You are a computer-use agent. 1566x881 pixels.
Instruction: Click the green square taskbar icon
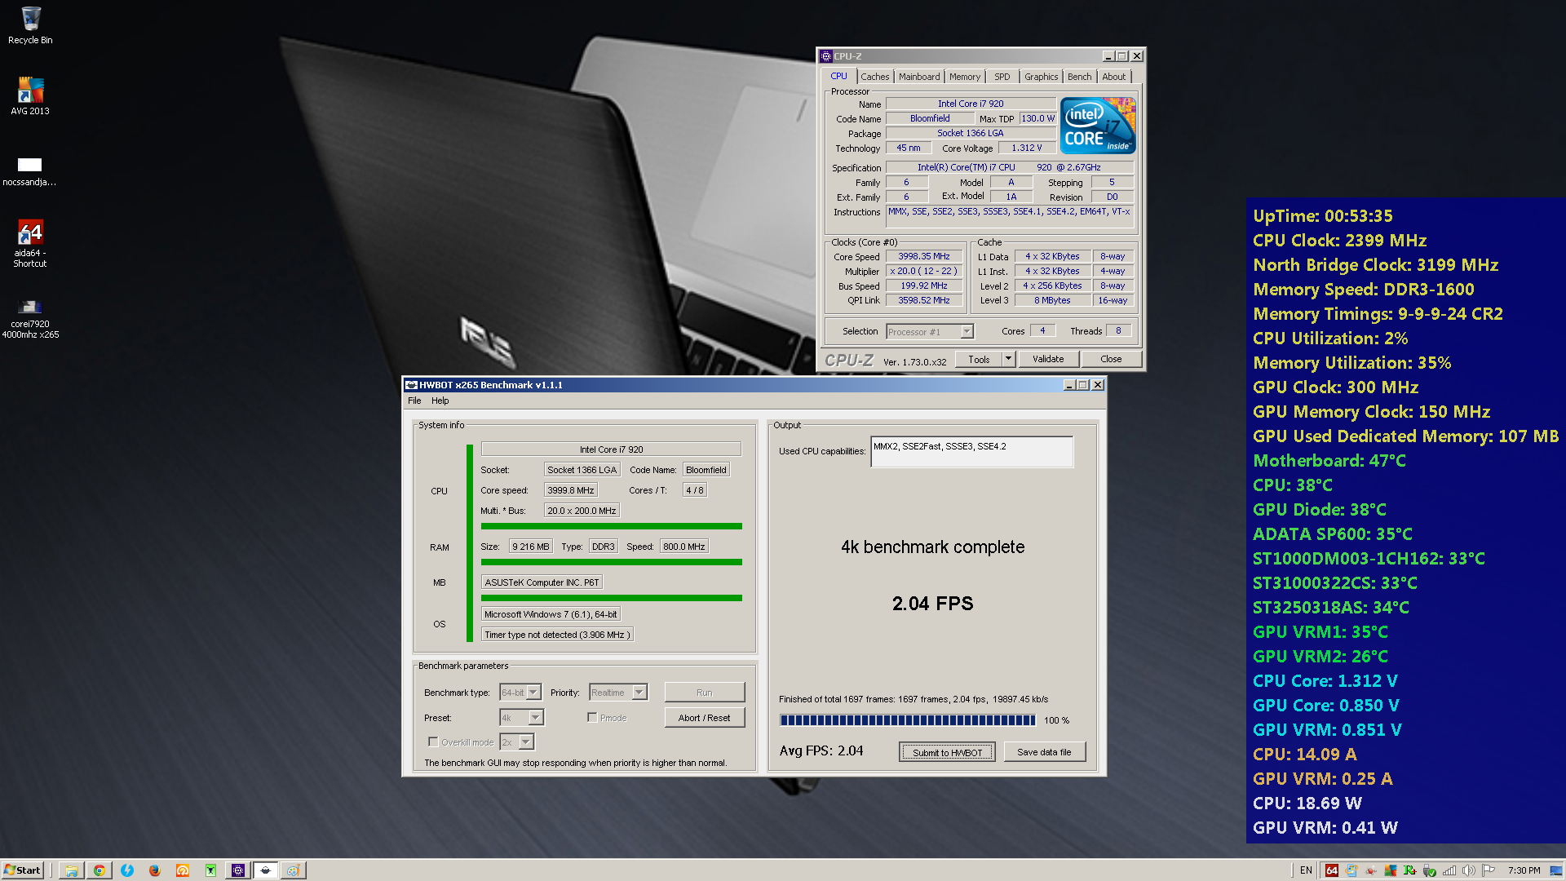pyautogui.click(x=210, y=870)
